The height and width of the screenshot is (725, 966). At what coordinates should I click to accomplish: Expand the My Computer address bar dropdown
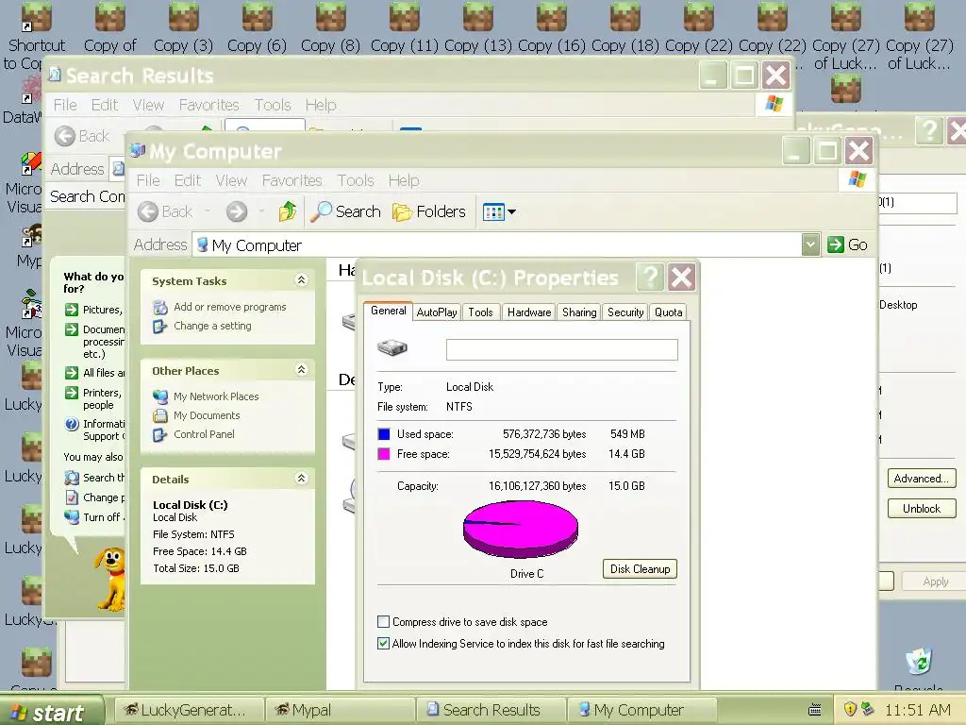click(x=810, y=244)
